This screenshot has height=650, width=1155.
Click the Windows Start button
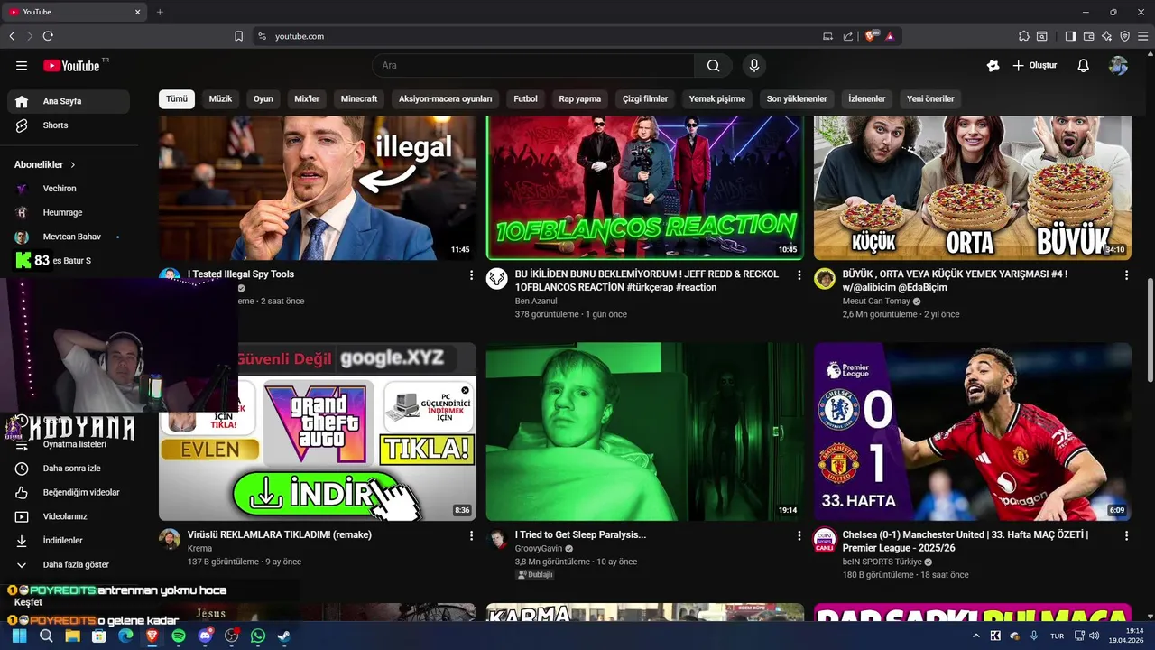click(19, 636)
